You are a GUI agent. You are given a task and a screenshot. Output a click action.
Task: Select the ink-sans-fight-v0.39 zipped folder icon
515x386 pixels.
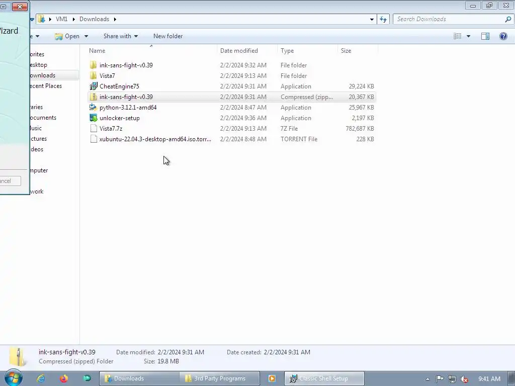click(x=93, y=97)
